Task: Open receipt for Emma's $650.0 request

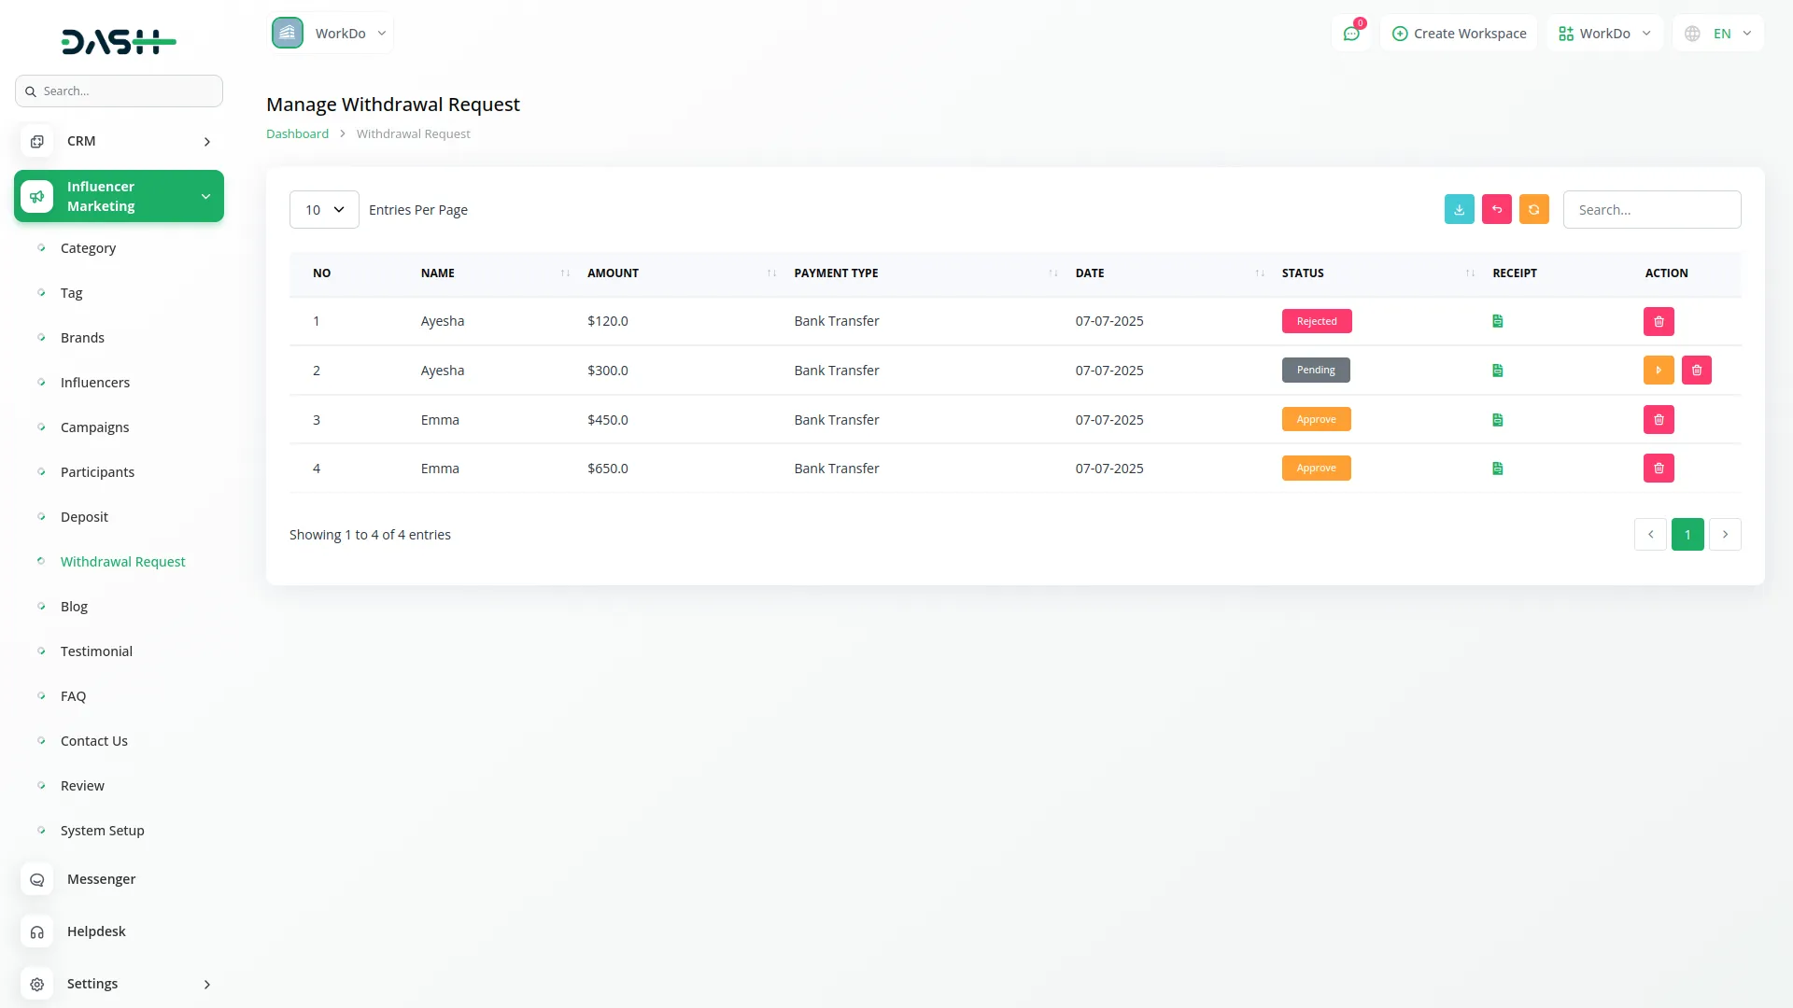Action: click(x=1497, y=469)
